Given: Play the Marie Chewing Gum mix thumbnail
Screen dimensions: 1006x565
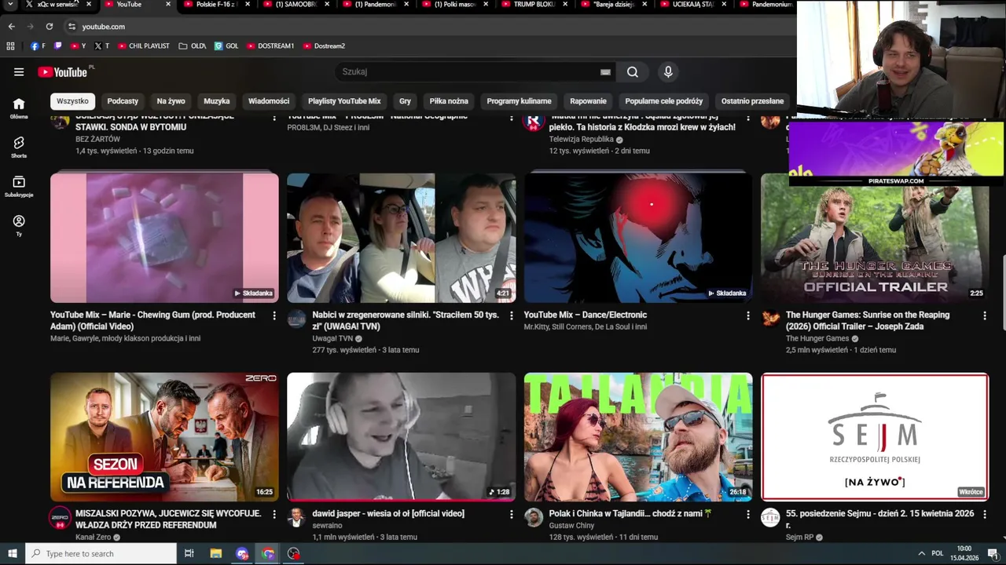Looking at the screenshot, I should tap(164, 238).
